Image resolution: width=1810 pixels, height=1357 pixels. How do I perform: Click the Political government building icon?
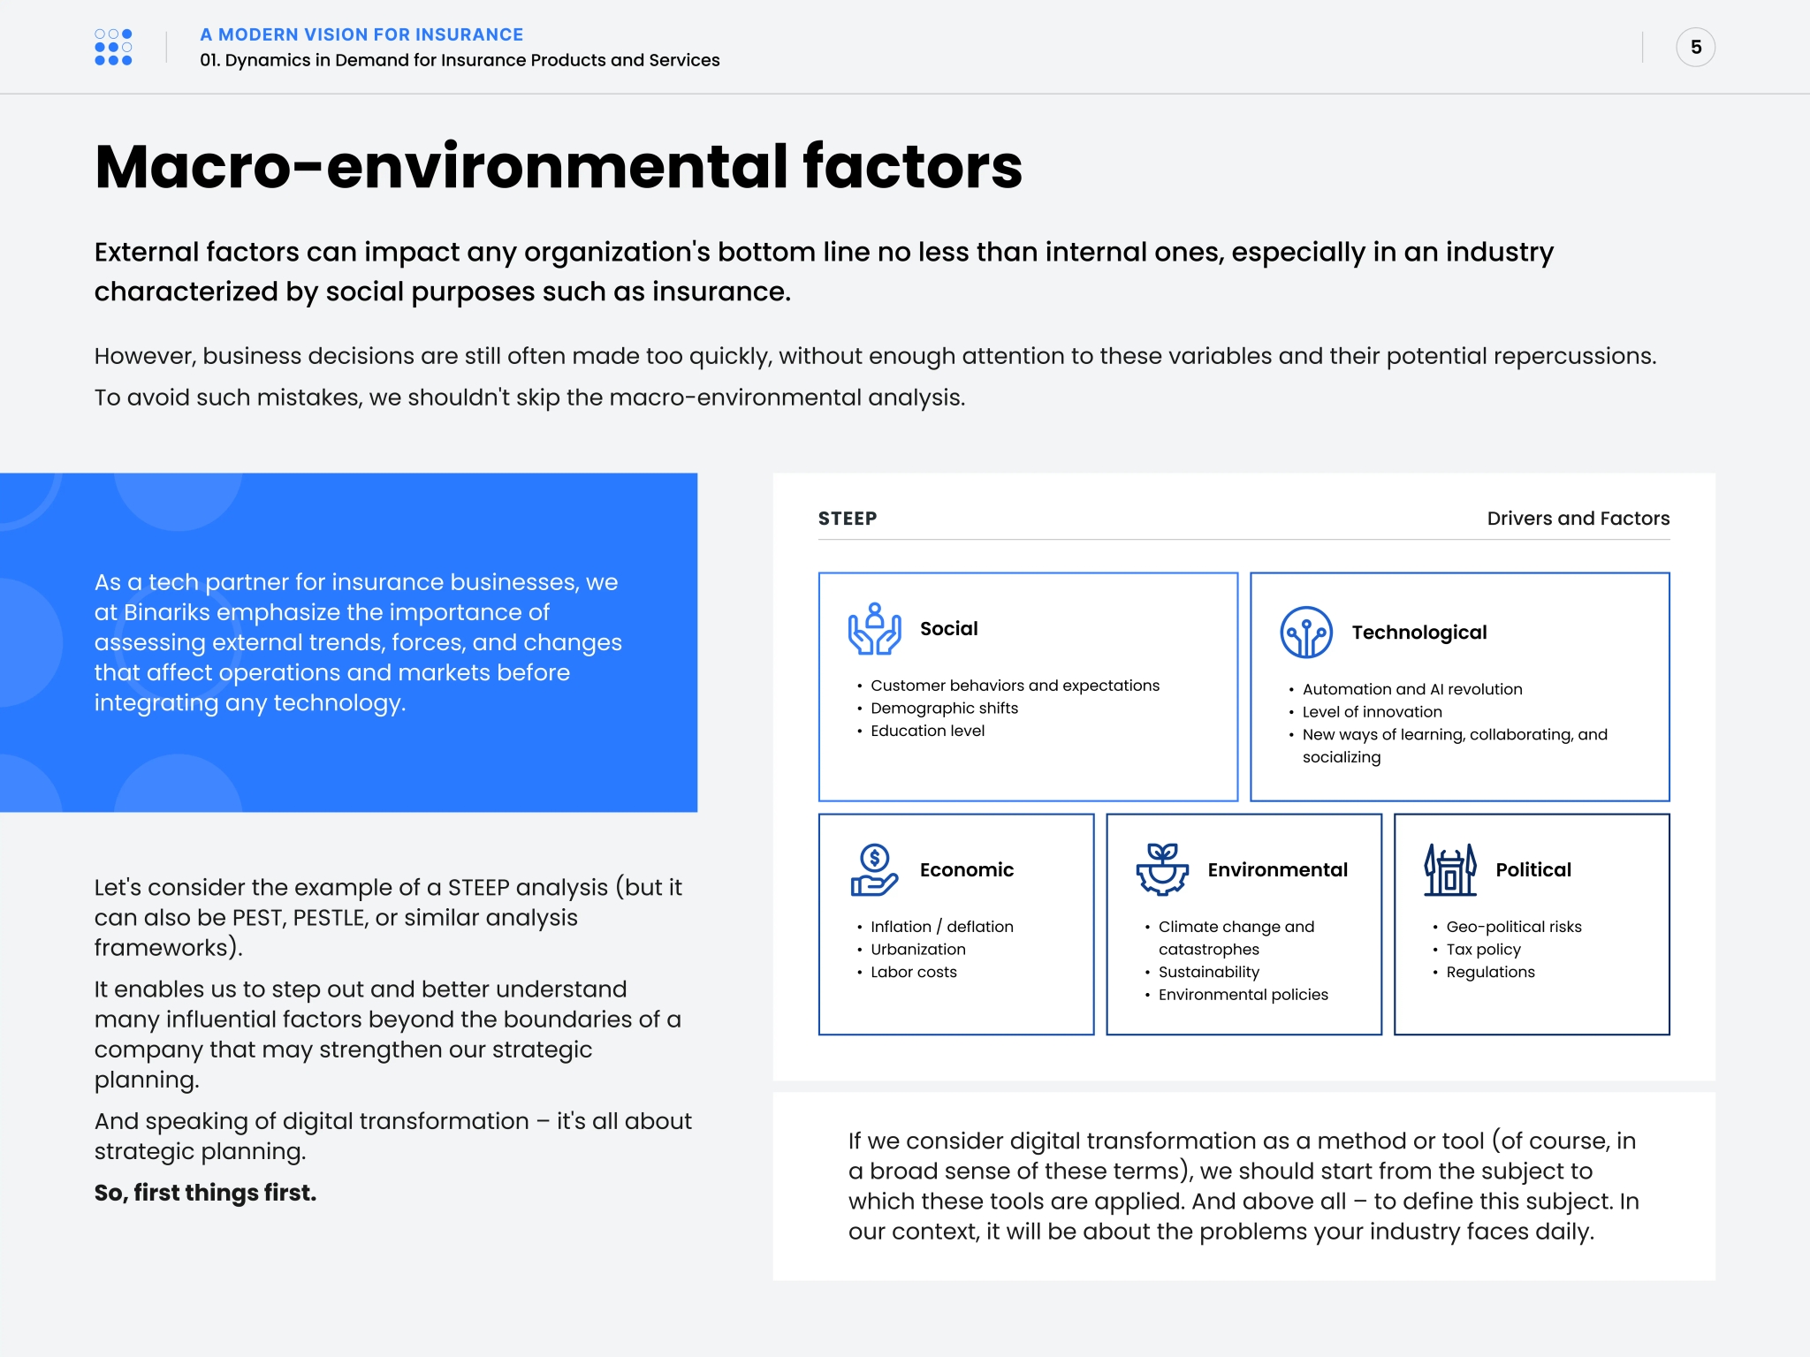click(1449, 870)
